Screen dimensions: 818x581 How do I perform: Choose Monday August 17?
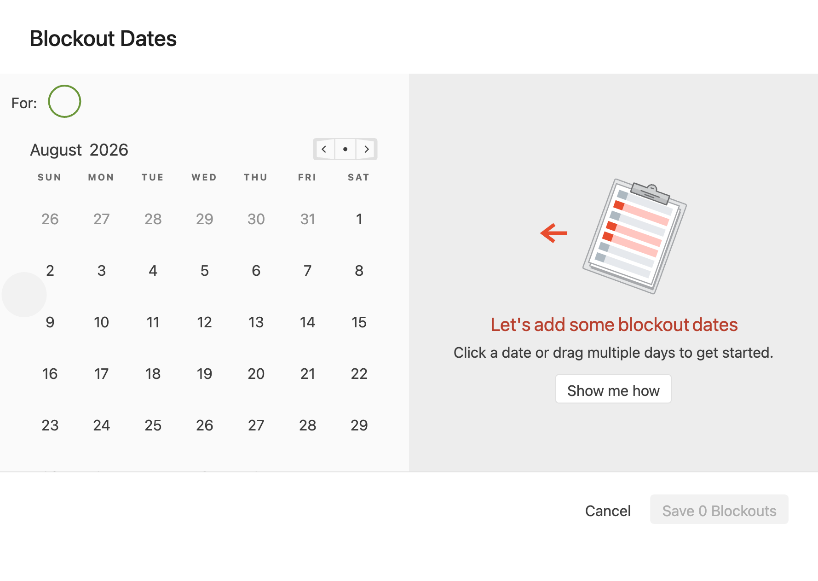102,374
